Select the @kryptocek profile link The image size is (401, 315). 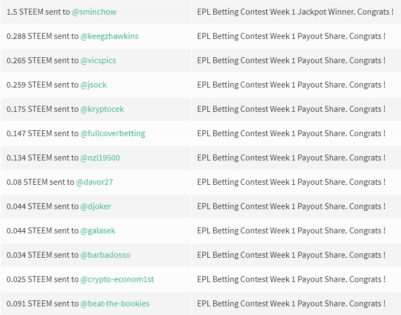(102, 109)
